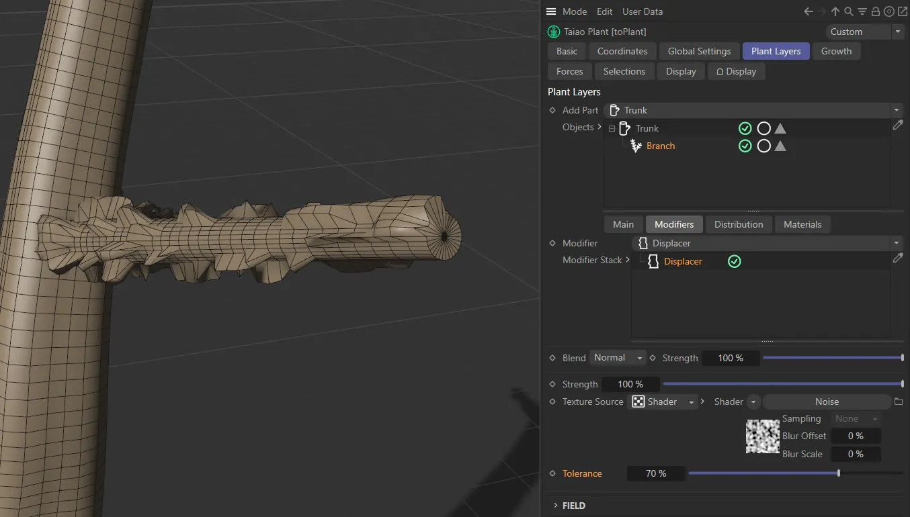
Task: Adjust the Tolerance slider handle
Action: (839, 473)
